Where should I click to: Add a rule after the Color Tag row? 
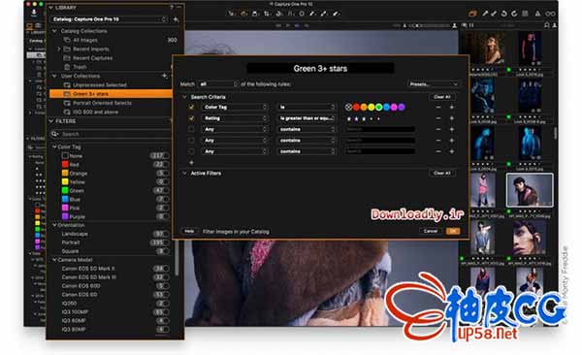[452, 108]
